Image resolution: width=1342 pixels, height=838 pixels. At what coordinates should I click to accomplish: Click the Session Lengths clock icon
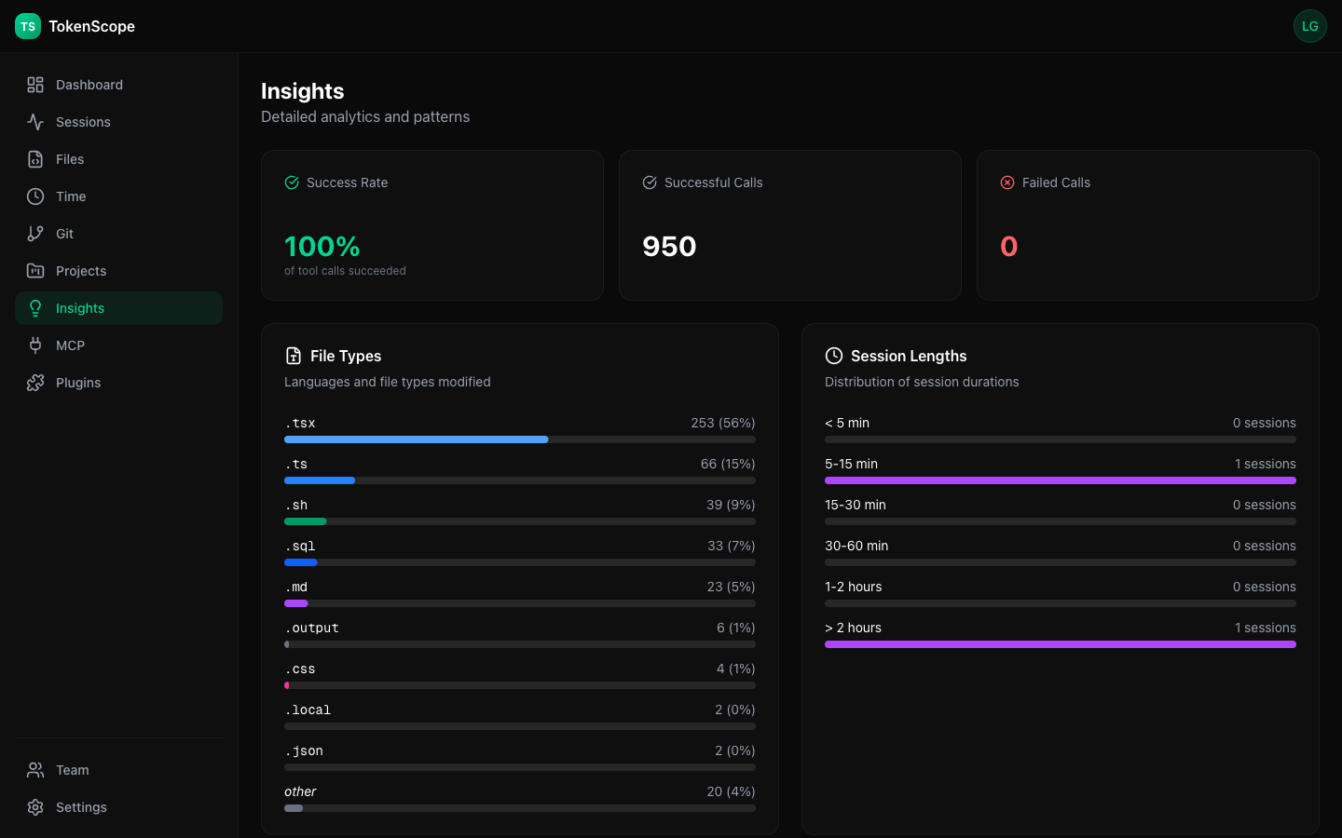point(832,356)
